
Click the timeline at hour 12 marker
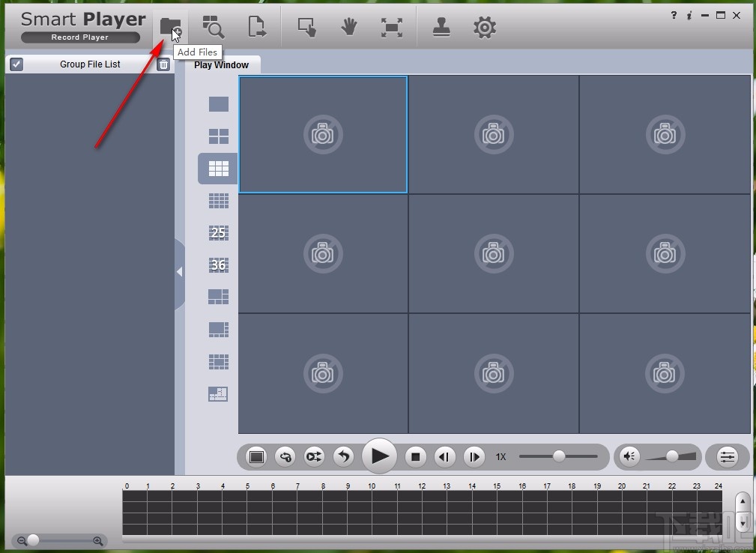coord(422,486)
